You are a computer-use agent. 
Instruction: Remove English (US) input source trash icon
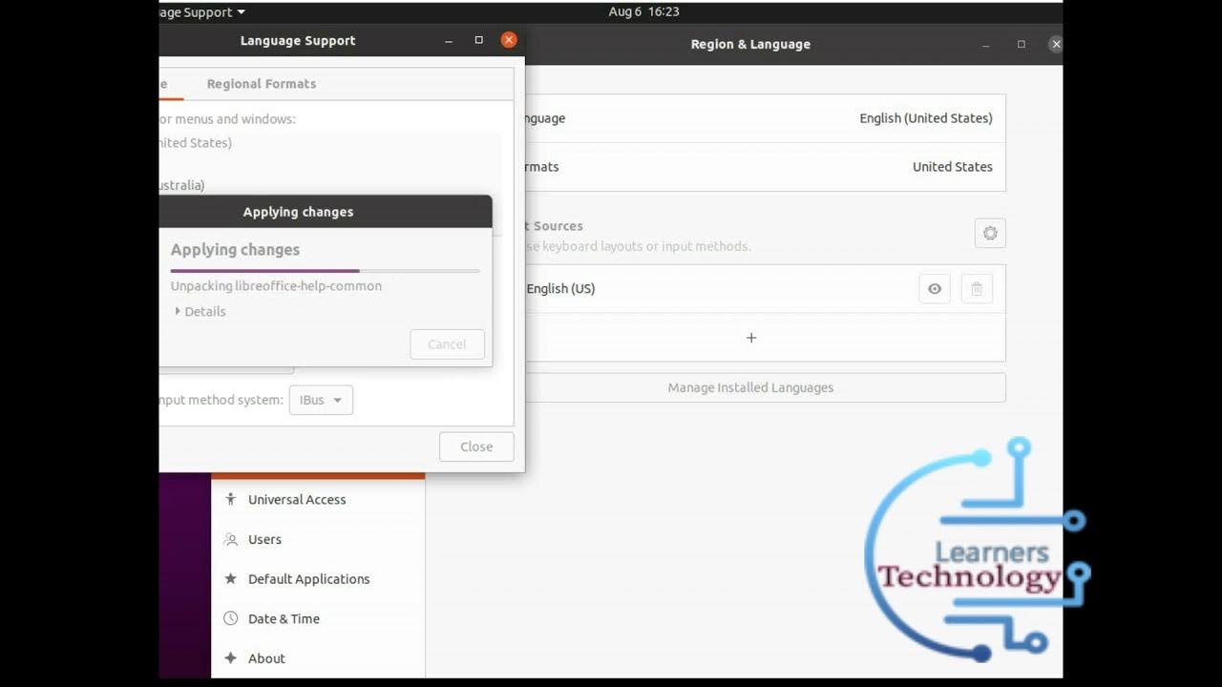977,289
